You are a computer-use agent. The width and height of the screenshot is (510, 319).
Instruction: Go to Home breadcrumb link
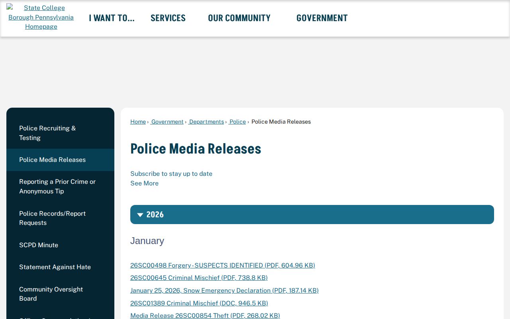pos(138,122)
